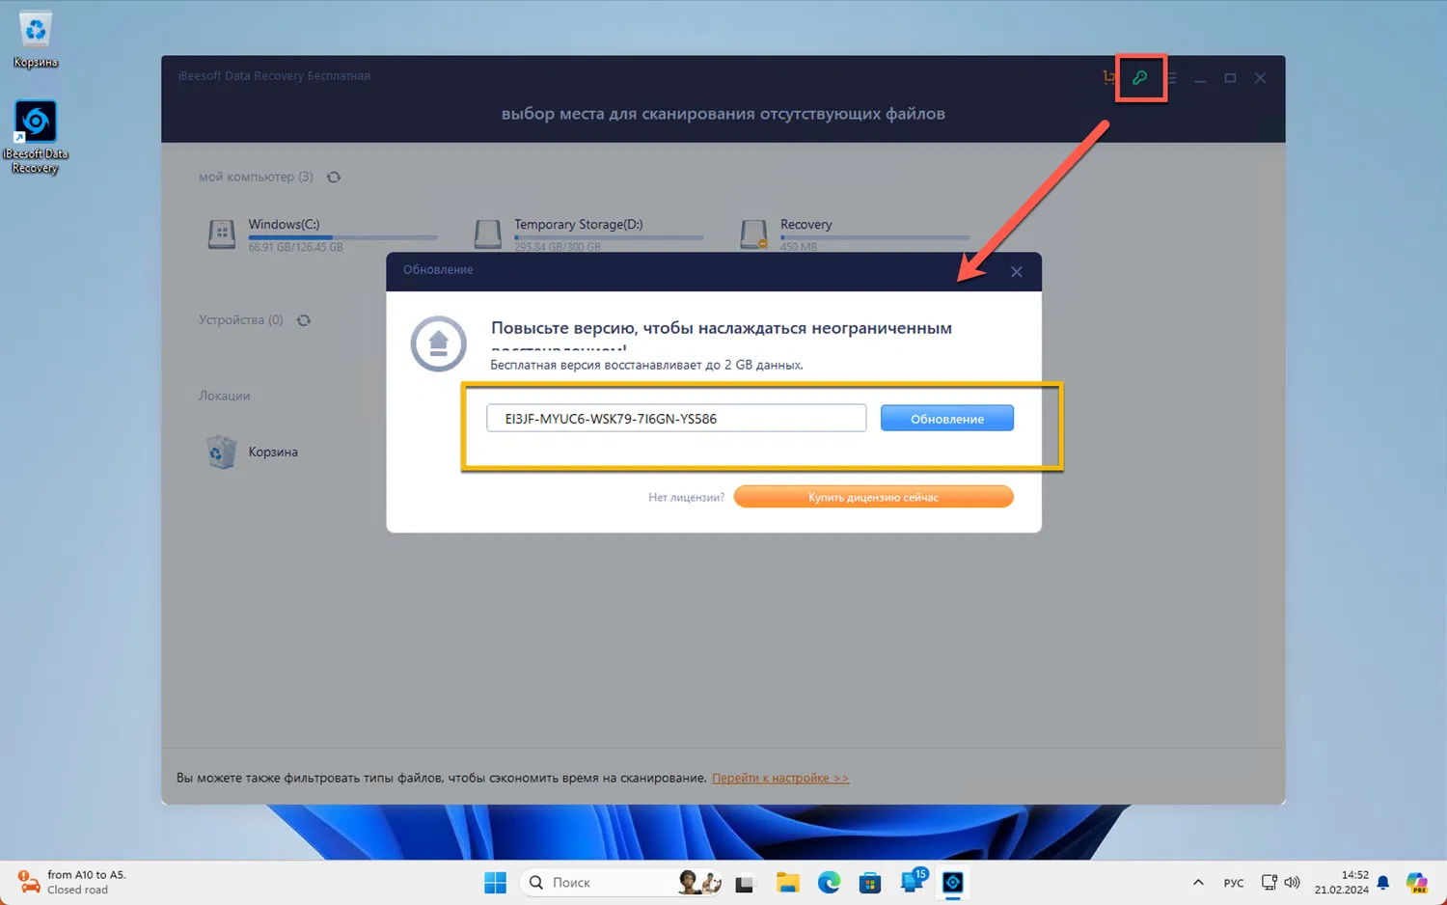This screenshot has height=905, width=1447.
Task: Launch Microsoft Edge from the taskbar
Action: click(x=830, y=883)
